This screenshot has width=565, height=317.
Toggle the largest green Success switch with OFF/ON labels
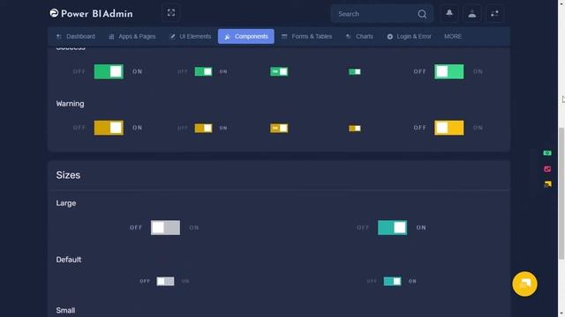pos(109,71)
